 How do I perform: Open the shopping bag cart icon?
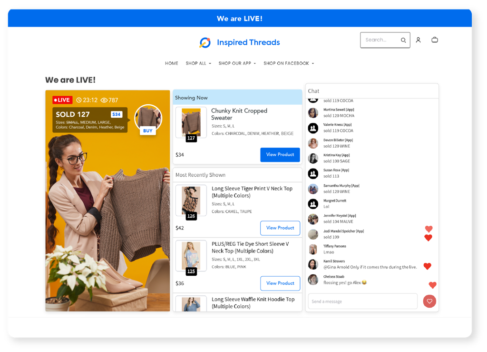pyautogui.click(x=434, y=40)
